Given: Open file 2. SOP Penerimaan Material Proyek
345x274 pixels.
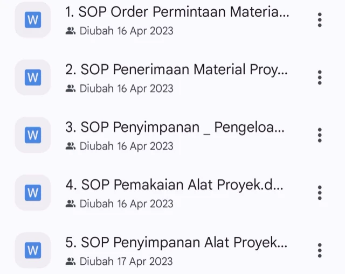Looking at the screenshot, I should 176,70.
